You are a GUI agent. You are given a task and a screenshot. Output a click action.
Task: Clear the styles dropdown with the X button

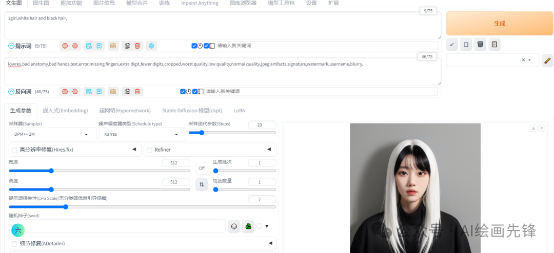pos(523,60)
